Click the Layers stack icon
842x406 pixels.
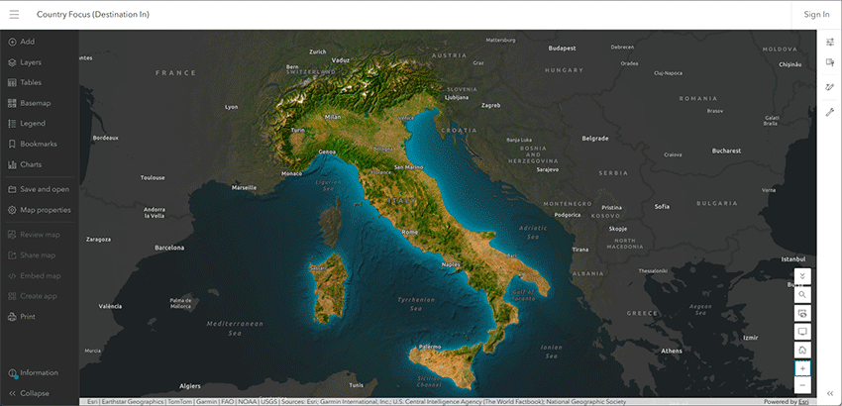pyautogui.click(x=12, y=62)
